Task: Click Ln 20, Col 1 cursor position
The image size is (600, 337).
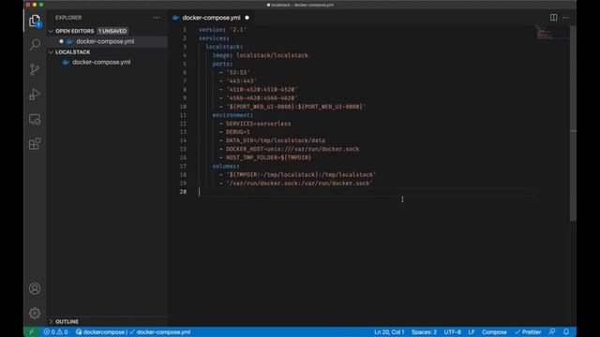Action: coord(389,332)
